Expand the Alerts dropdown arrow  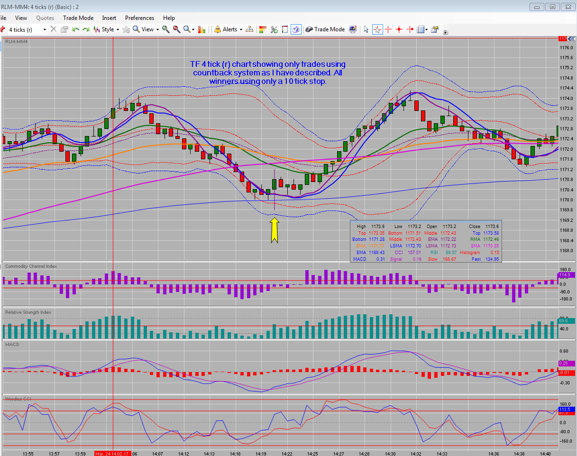point(241,30)
